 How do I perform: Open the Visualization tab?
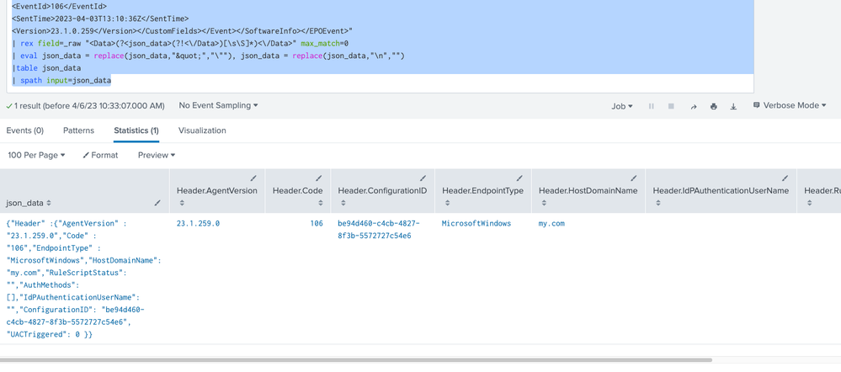click(x=202, y=130)
